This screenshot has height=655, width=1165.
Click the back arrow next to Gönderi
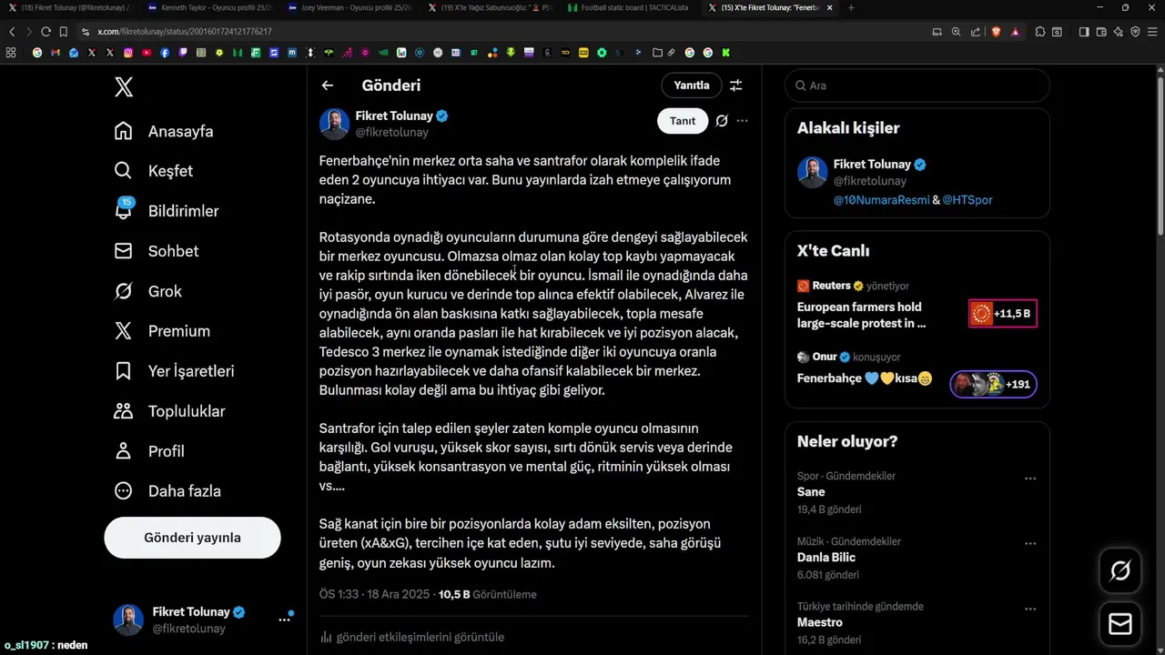point(328,86)
